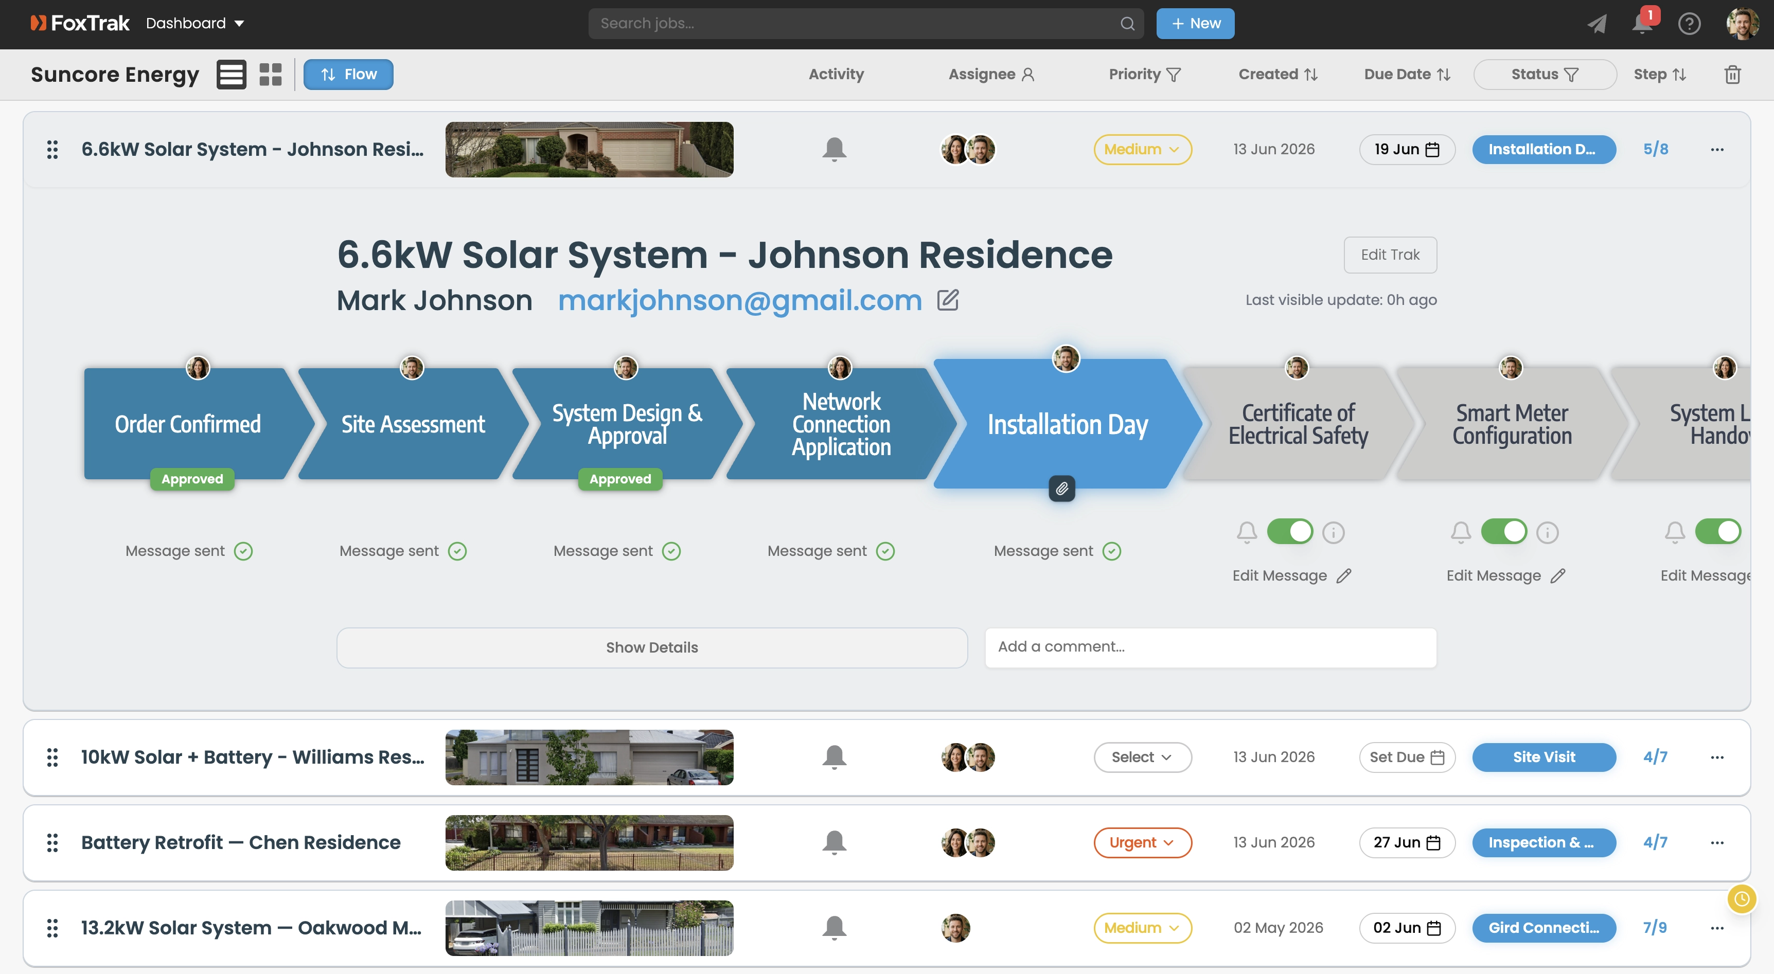The width and height of the screenshot is (1774, 974).
Task: Click Installation D... status pill
Action: tap(1544, 149)
